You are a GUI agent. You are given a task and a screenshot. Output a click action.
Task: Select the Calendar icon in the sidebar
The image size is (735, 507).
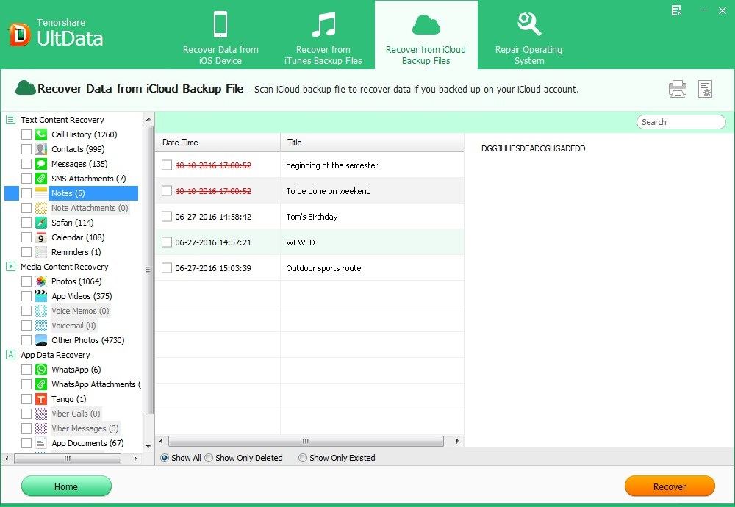coord(40,237)
